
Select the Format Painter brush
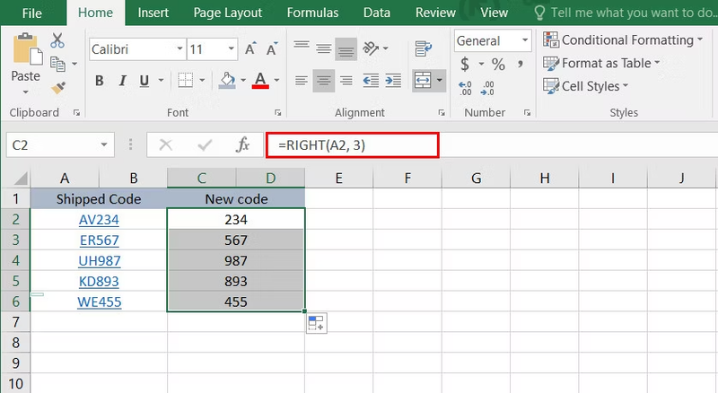pyautogui.click(x=58, y=88)
